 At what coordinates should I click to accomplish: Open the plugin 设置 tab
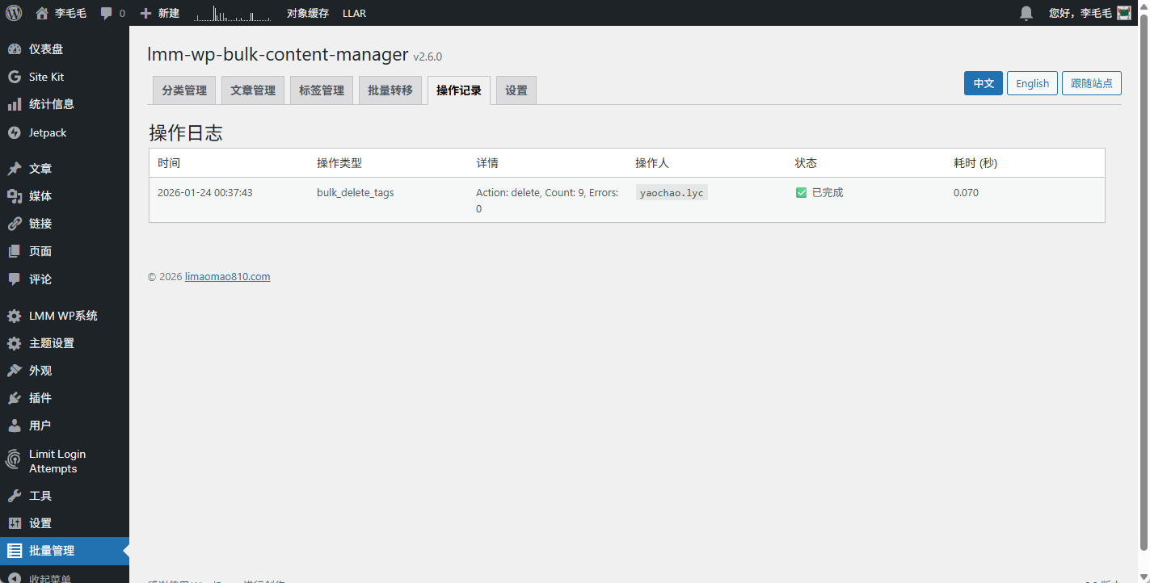516,90
